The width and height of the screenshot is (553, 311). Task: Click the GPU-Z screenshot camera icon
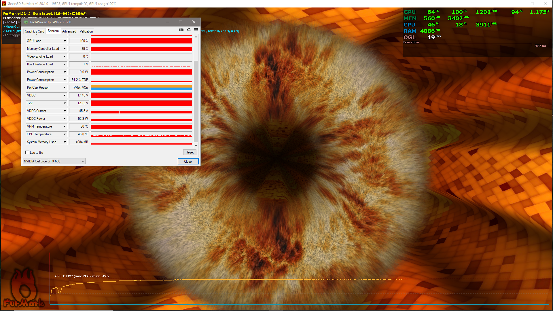(x=181, y=30)
